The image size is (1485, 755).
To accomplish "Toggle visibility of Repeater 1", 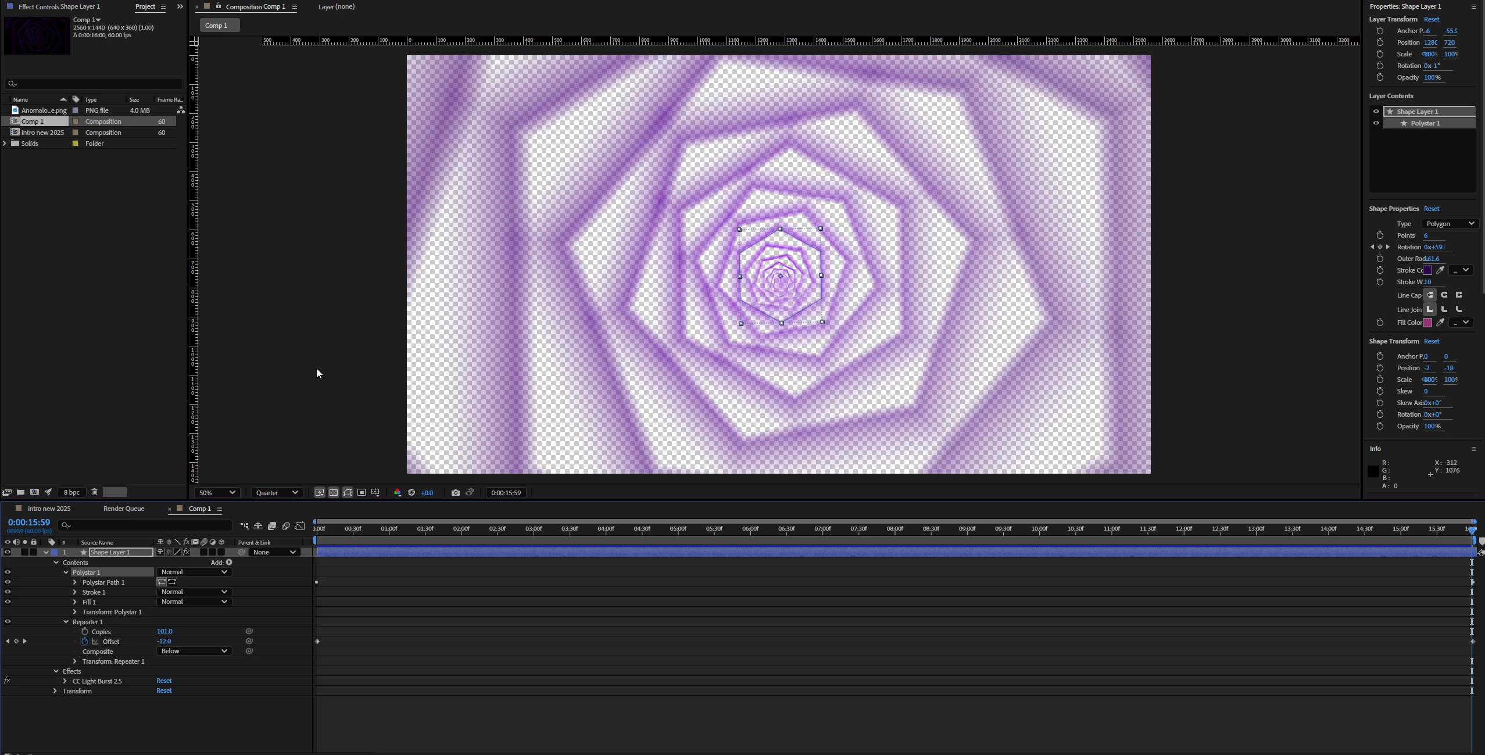I will click(x=8, y=622).
